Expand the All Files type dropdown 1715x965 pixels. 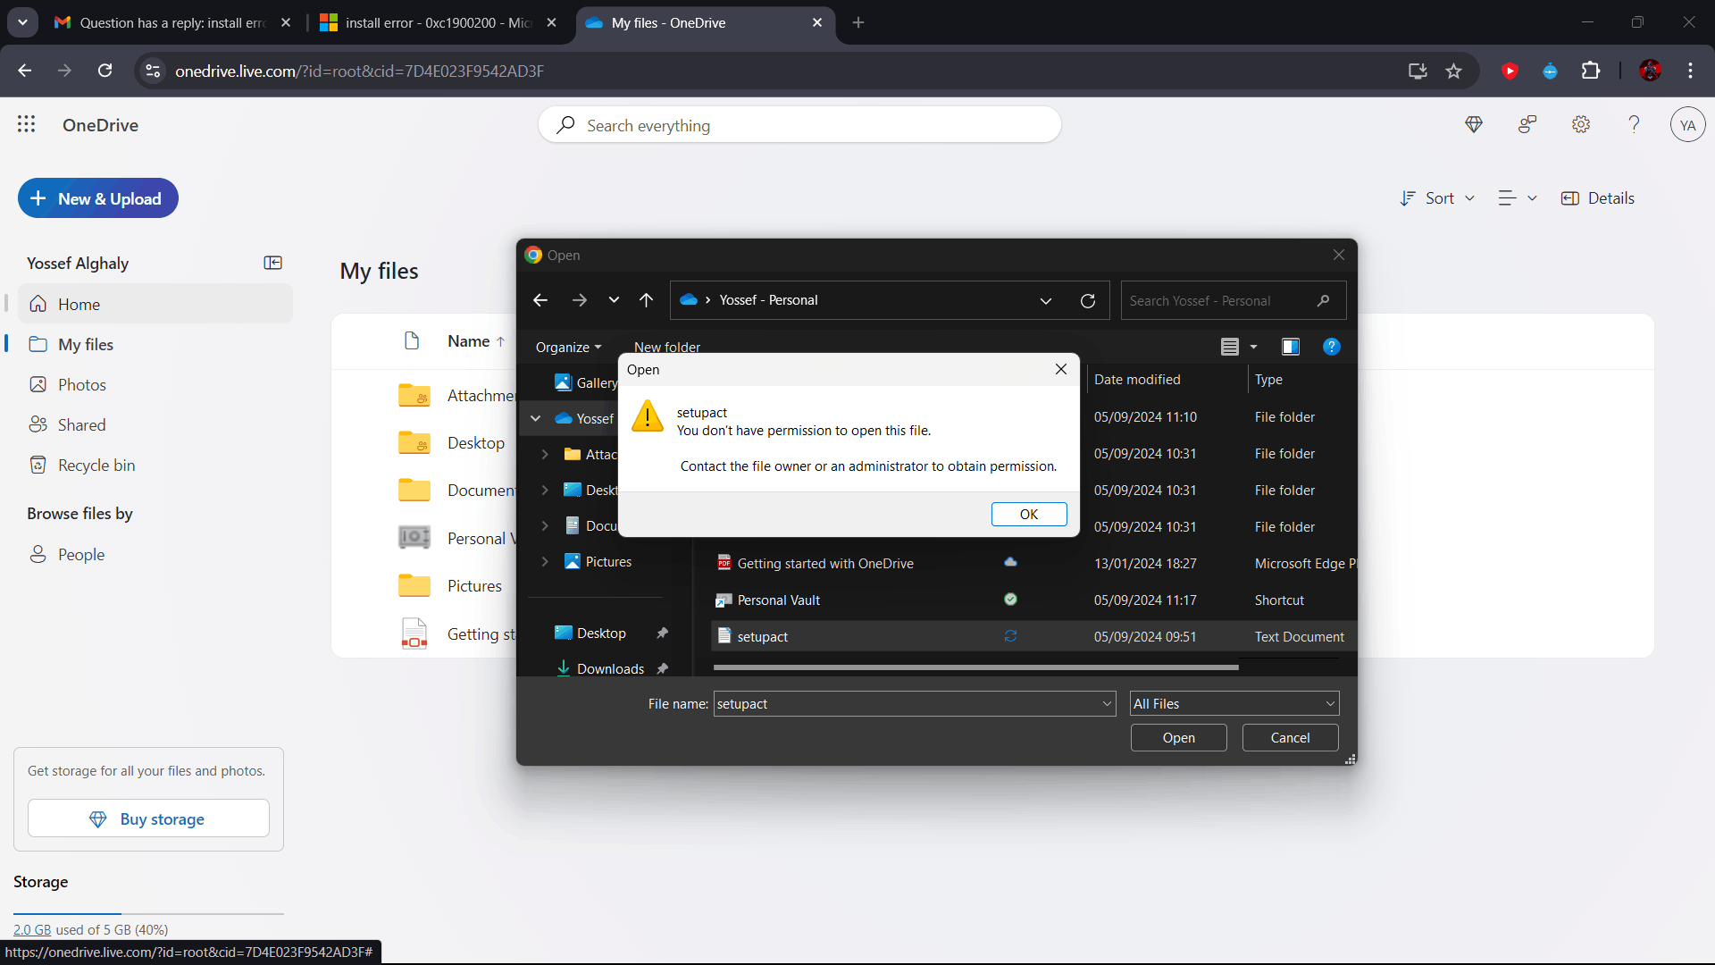(x=1234, y=704)
